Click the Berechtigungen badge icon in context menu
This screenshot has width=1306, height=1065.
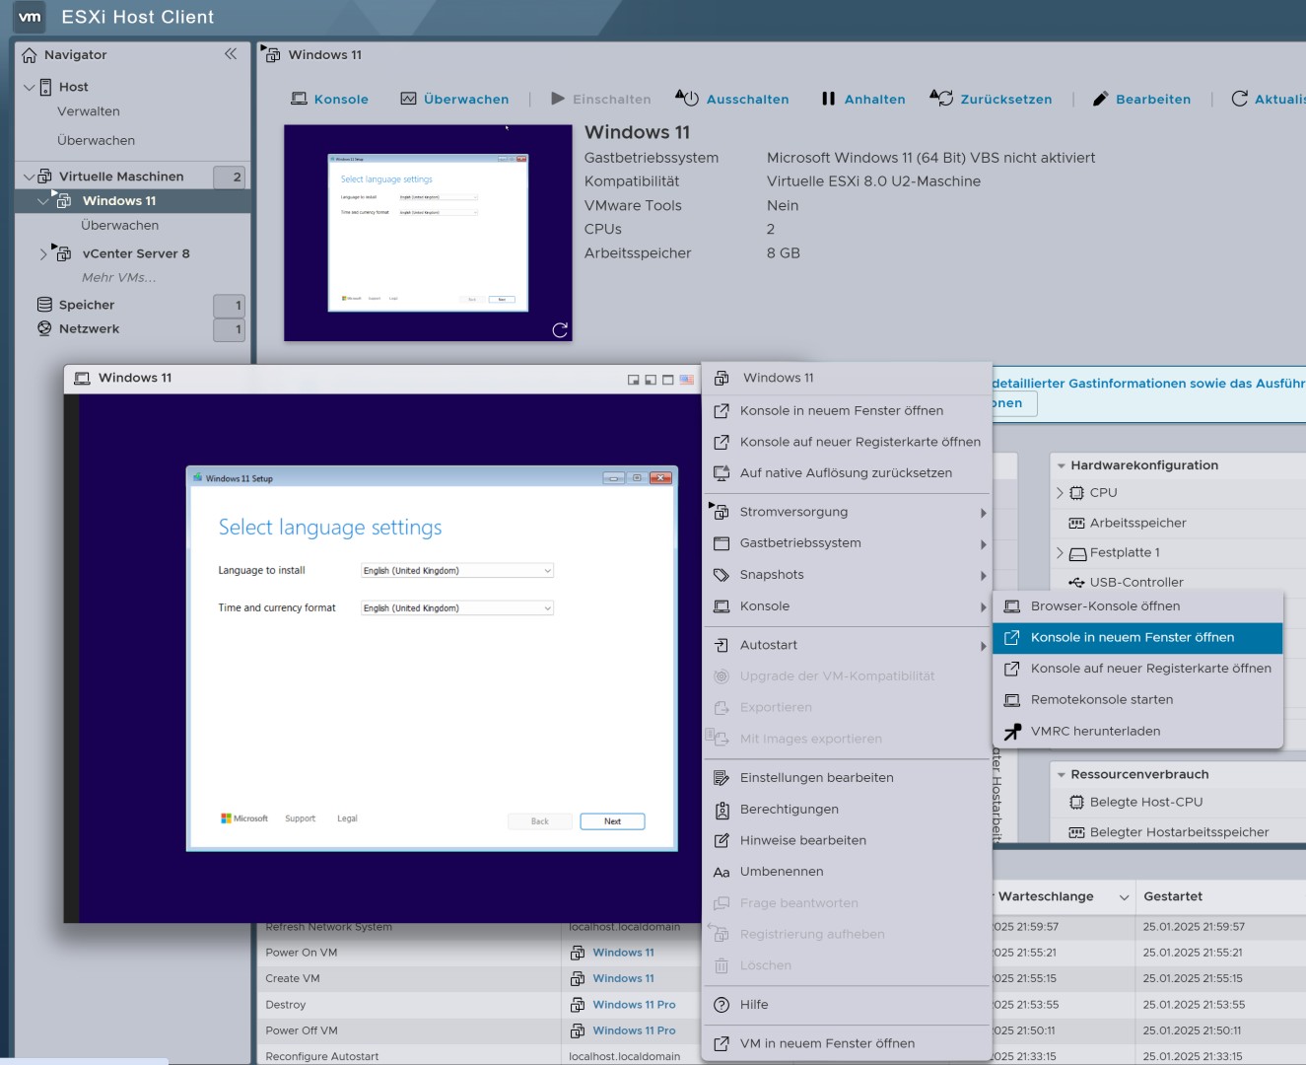click(722, 810)
